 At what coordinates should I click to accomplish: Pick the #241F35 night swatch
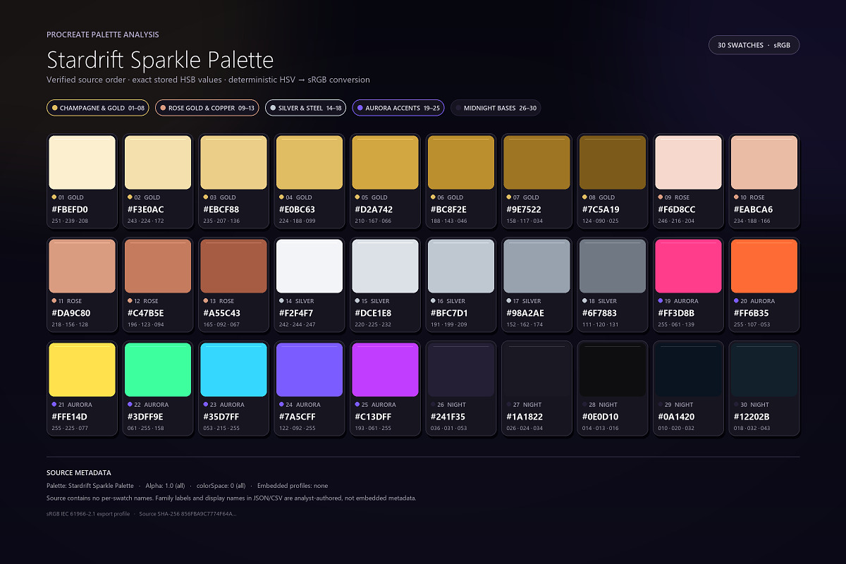click(x=461, y=369)
